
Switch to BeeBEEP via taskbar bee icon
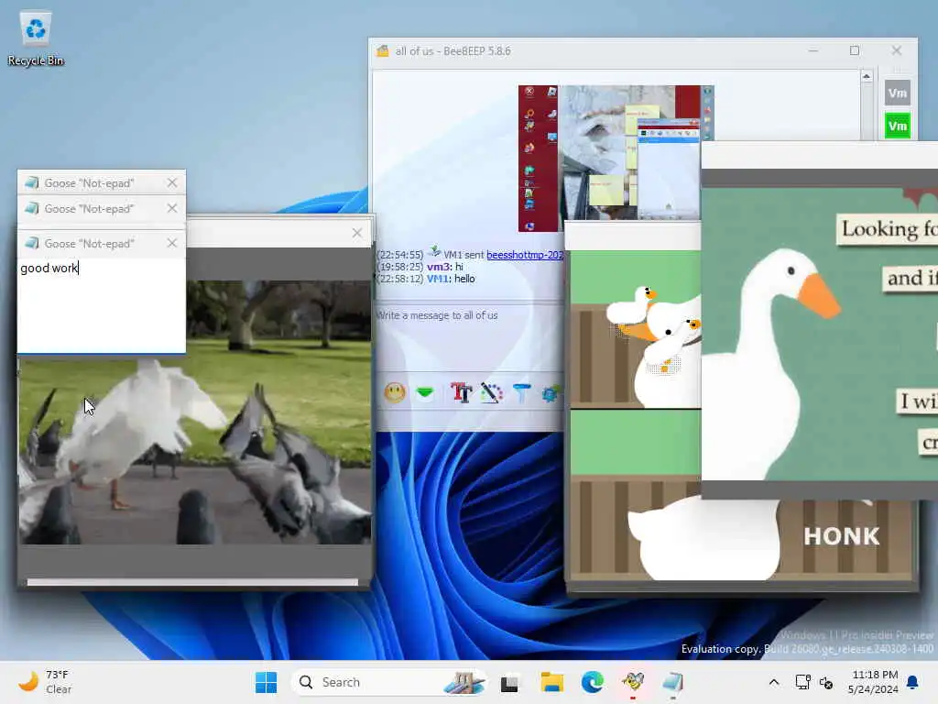pos(633,682)
